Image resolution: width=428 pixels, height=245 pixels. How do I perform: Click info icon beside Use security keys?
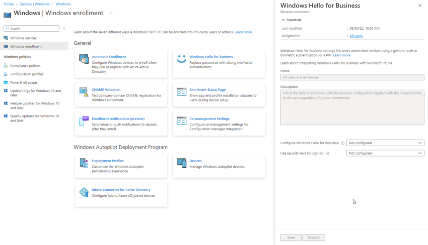(x=327, y=153)
